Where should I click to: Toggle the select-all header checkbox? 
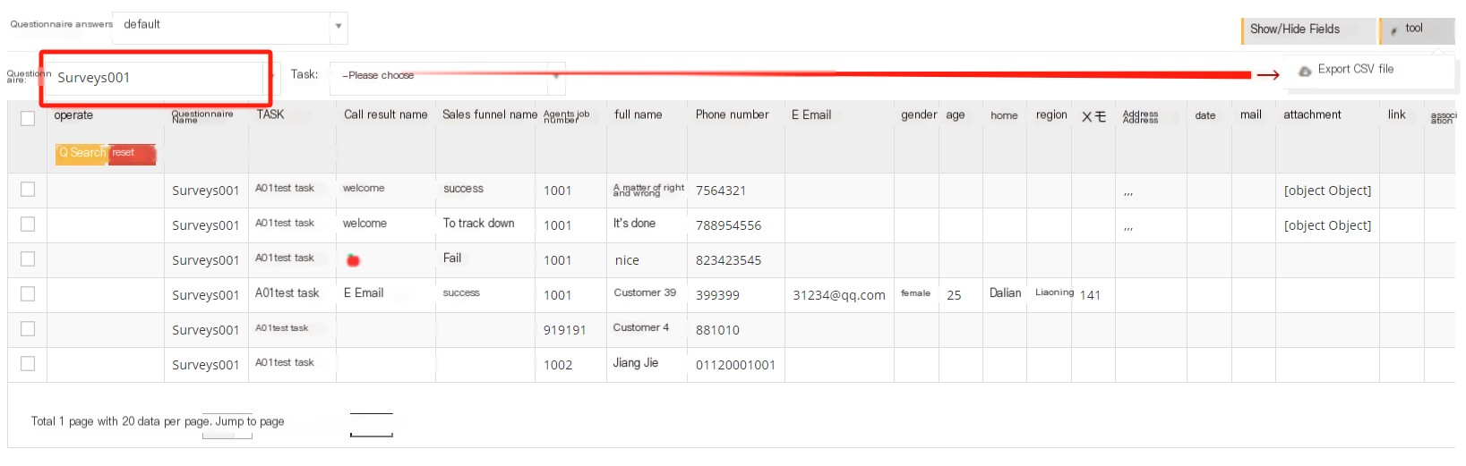pos(28,118)
